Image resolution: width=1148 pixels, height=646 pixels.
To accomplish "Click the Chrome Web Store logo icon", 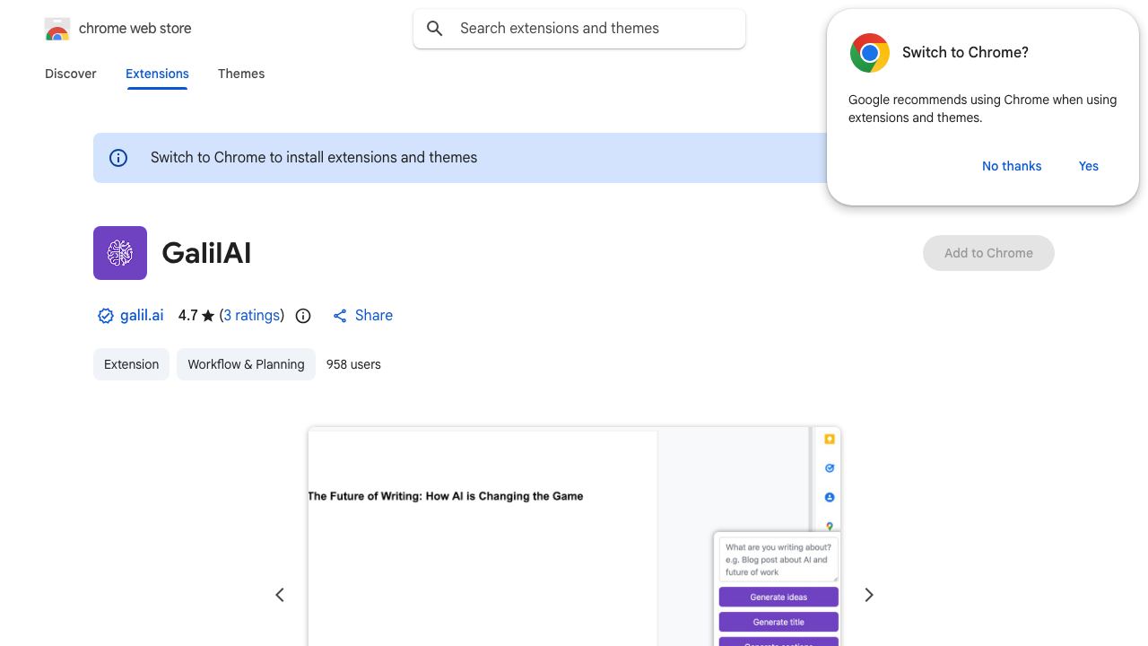I will point(57,29).
